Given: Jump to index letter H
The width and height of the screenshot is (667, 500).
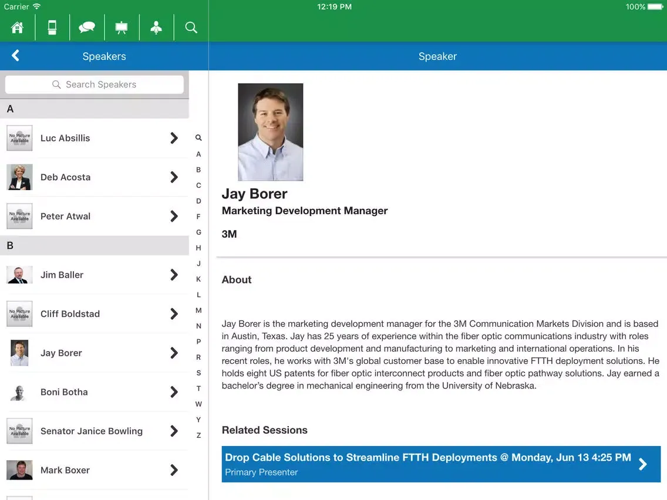Looking at the screenshot, I should pyautogui.click(x=198, y=248).
